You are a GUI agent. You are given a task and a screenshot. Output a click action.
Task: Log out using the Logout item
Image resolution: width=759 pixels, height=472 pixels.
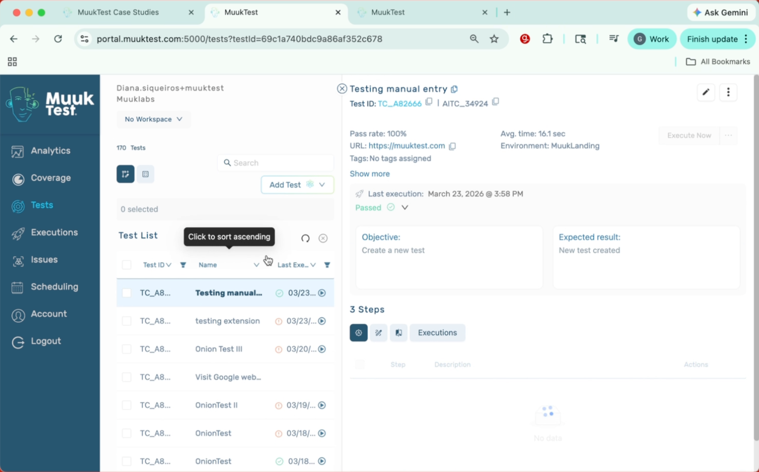(36, 341)
